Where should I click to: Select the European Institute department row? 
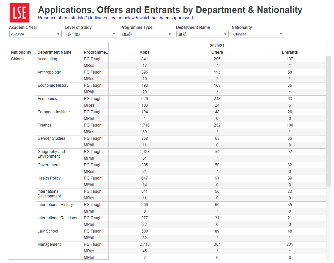click(x=53, y=112)
